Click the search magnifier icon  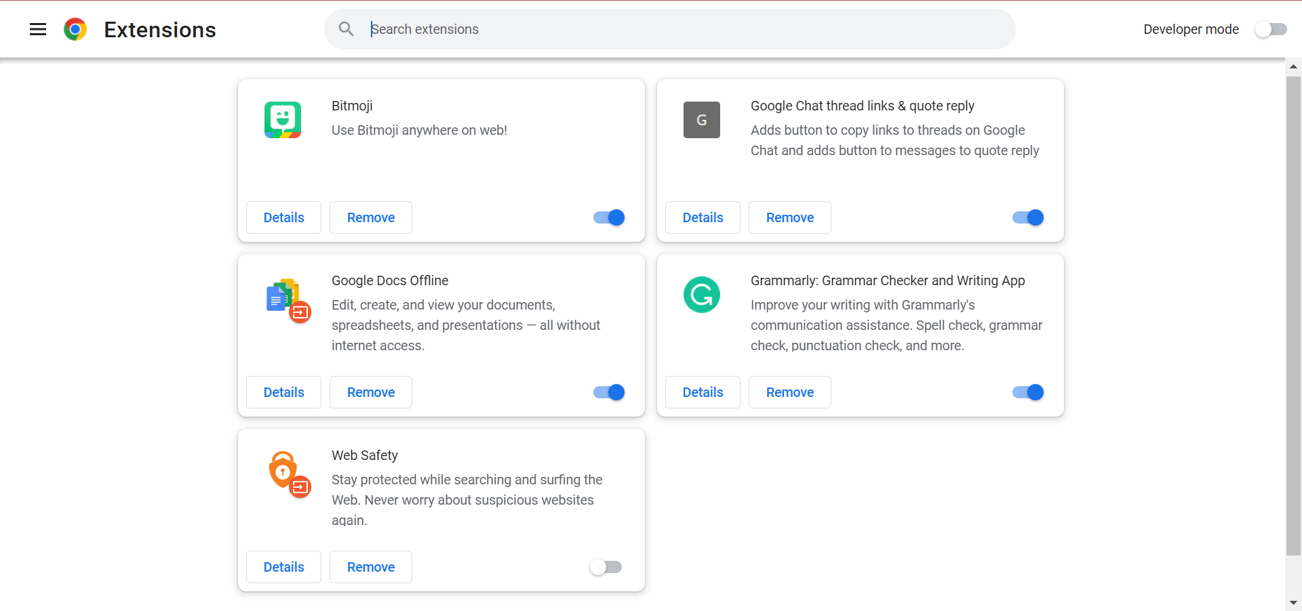click(346, 29)
